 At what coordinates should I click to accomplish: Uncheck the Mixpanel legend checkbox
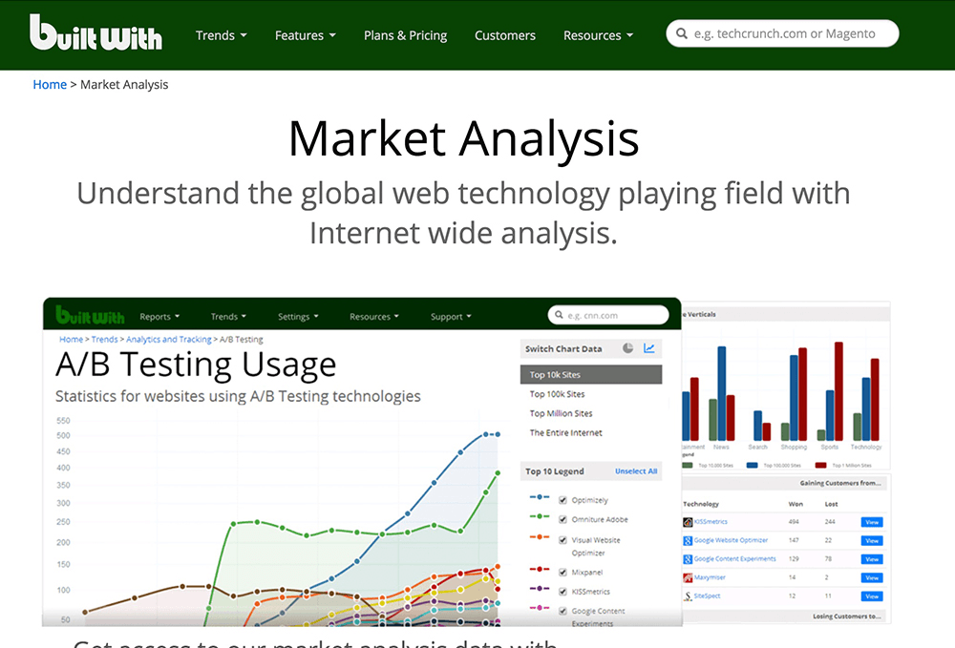562,572
